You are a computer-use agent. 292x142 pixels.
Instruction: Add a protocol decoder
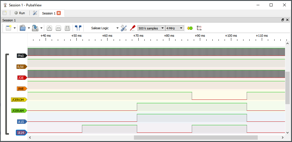[x=190, y=28]
